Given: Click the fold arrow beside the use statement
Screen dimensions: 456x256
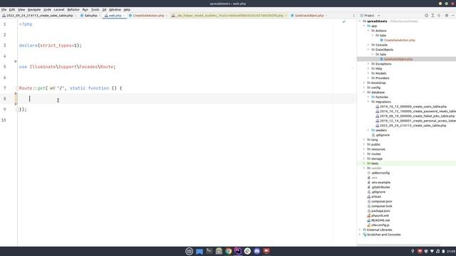Looking at the screenshot, I should [16, 61].
